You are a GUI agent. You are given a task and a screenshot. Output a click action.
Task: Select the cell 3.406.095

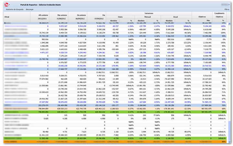[x=44, y=46]
